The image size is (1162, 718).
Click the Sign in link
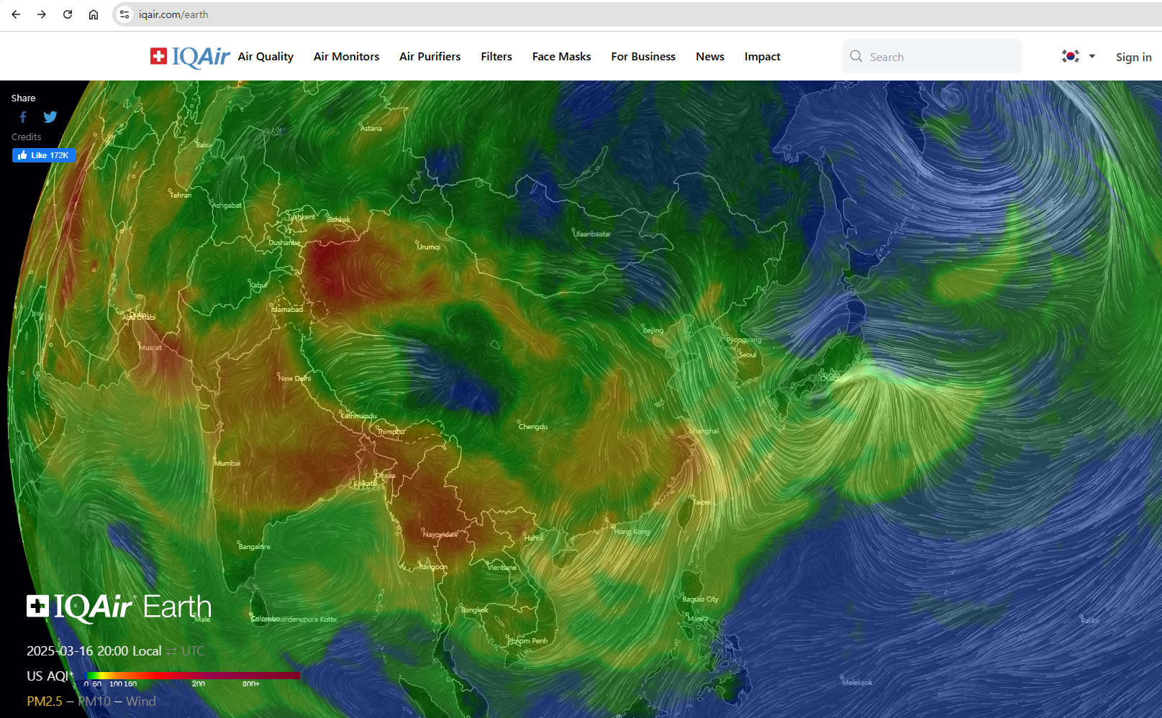pos(1134,57)
